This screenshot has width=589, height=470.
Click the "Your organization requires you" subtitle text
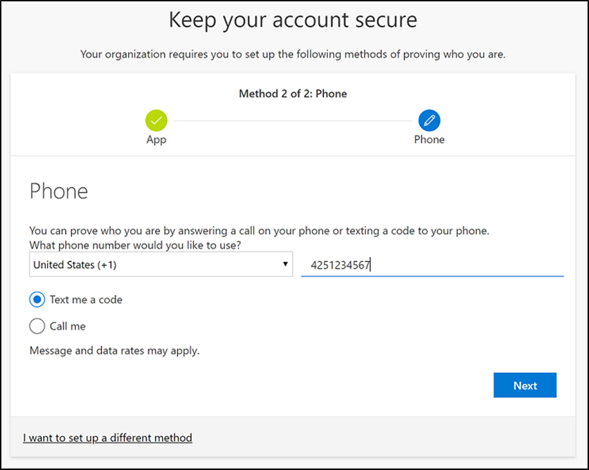(293, 55)
